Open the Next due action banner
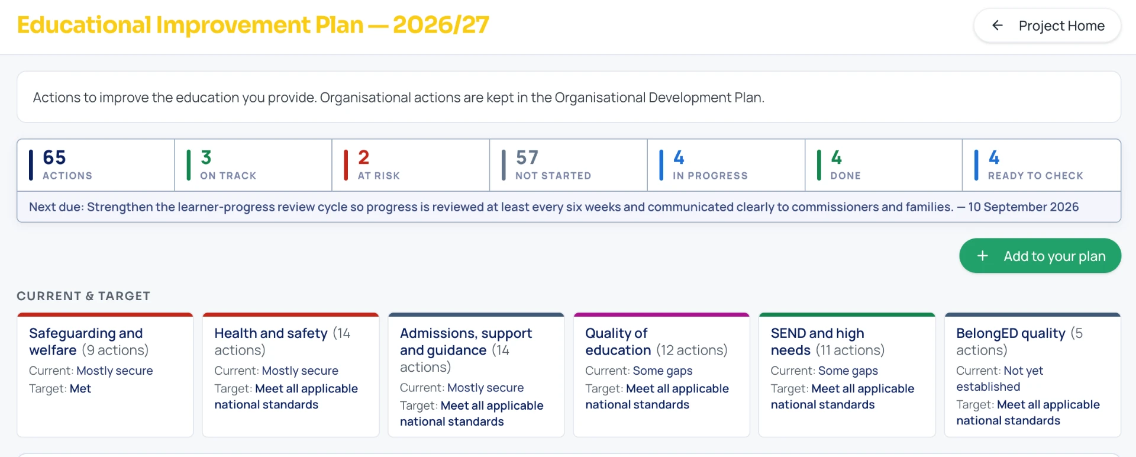 pyautogui.click(x=569, y=207)
